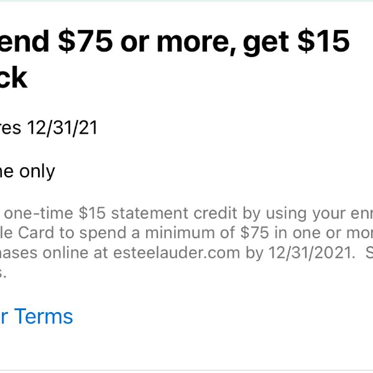This screenshot has height=373, width=373.
Task: Click the blank area below Offer Terms
Action: click(186, 349)
